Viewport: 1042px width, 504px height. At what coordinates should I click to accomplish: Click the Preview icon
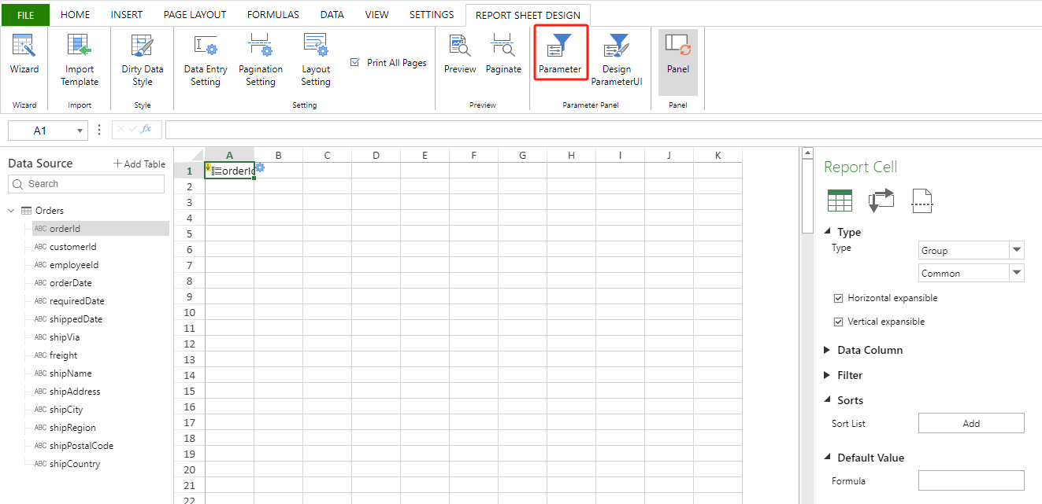coord(459,59)
